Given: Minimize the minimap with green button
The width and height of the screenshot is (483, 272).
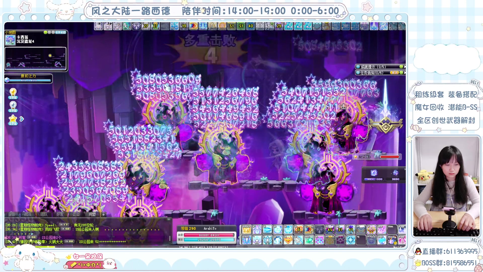Looking at the screenshot, I should pyautogui.click(x=45, y=32).
